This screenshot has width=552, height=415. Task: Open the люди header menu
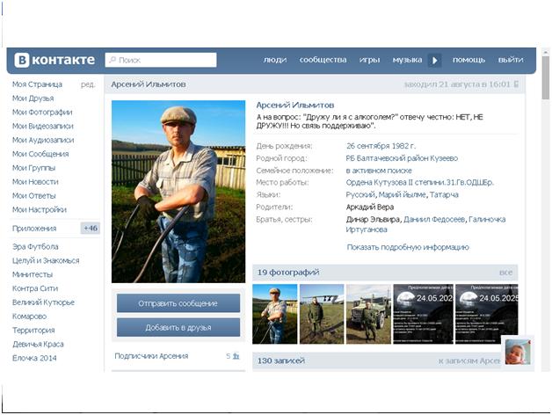(x=275, y=60)
